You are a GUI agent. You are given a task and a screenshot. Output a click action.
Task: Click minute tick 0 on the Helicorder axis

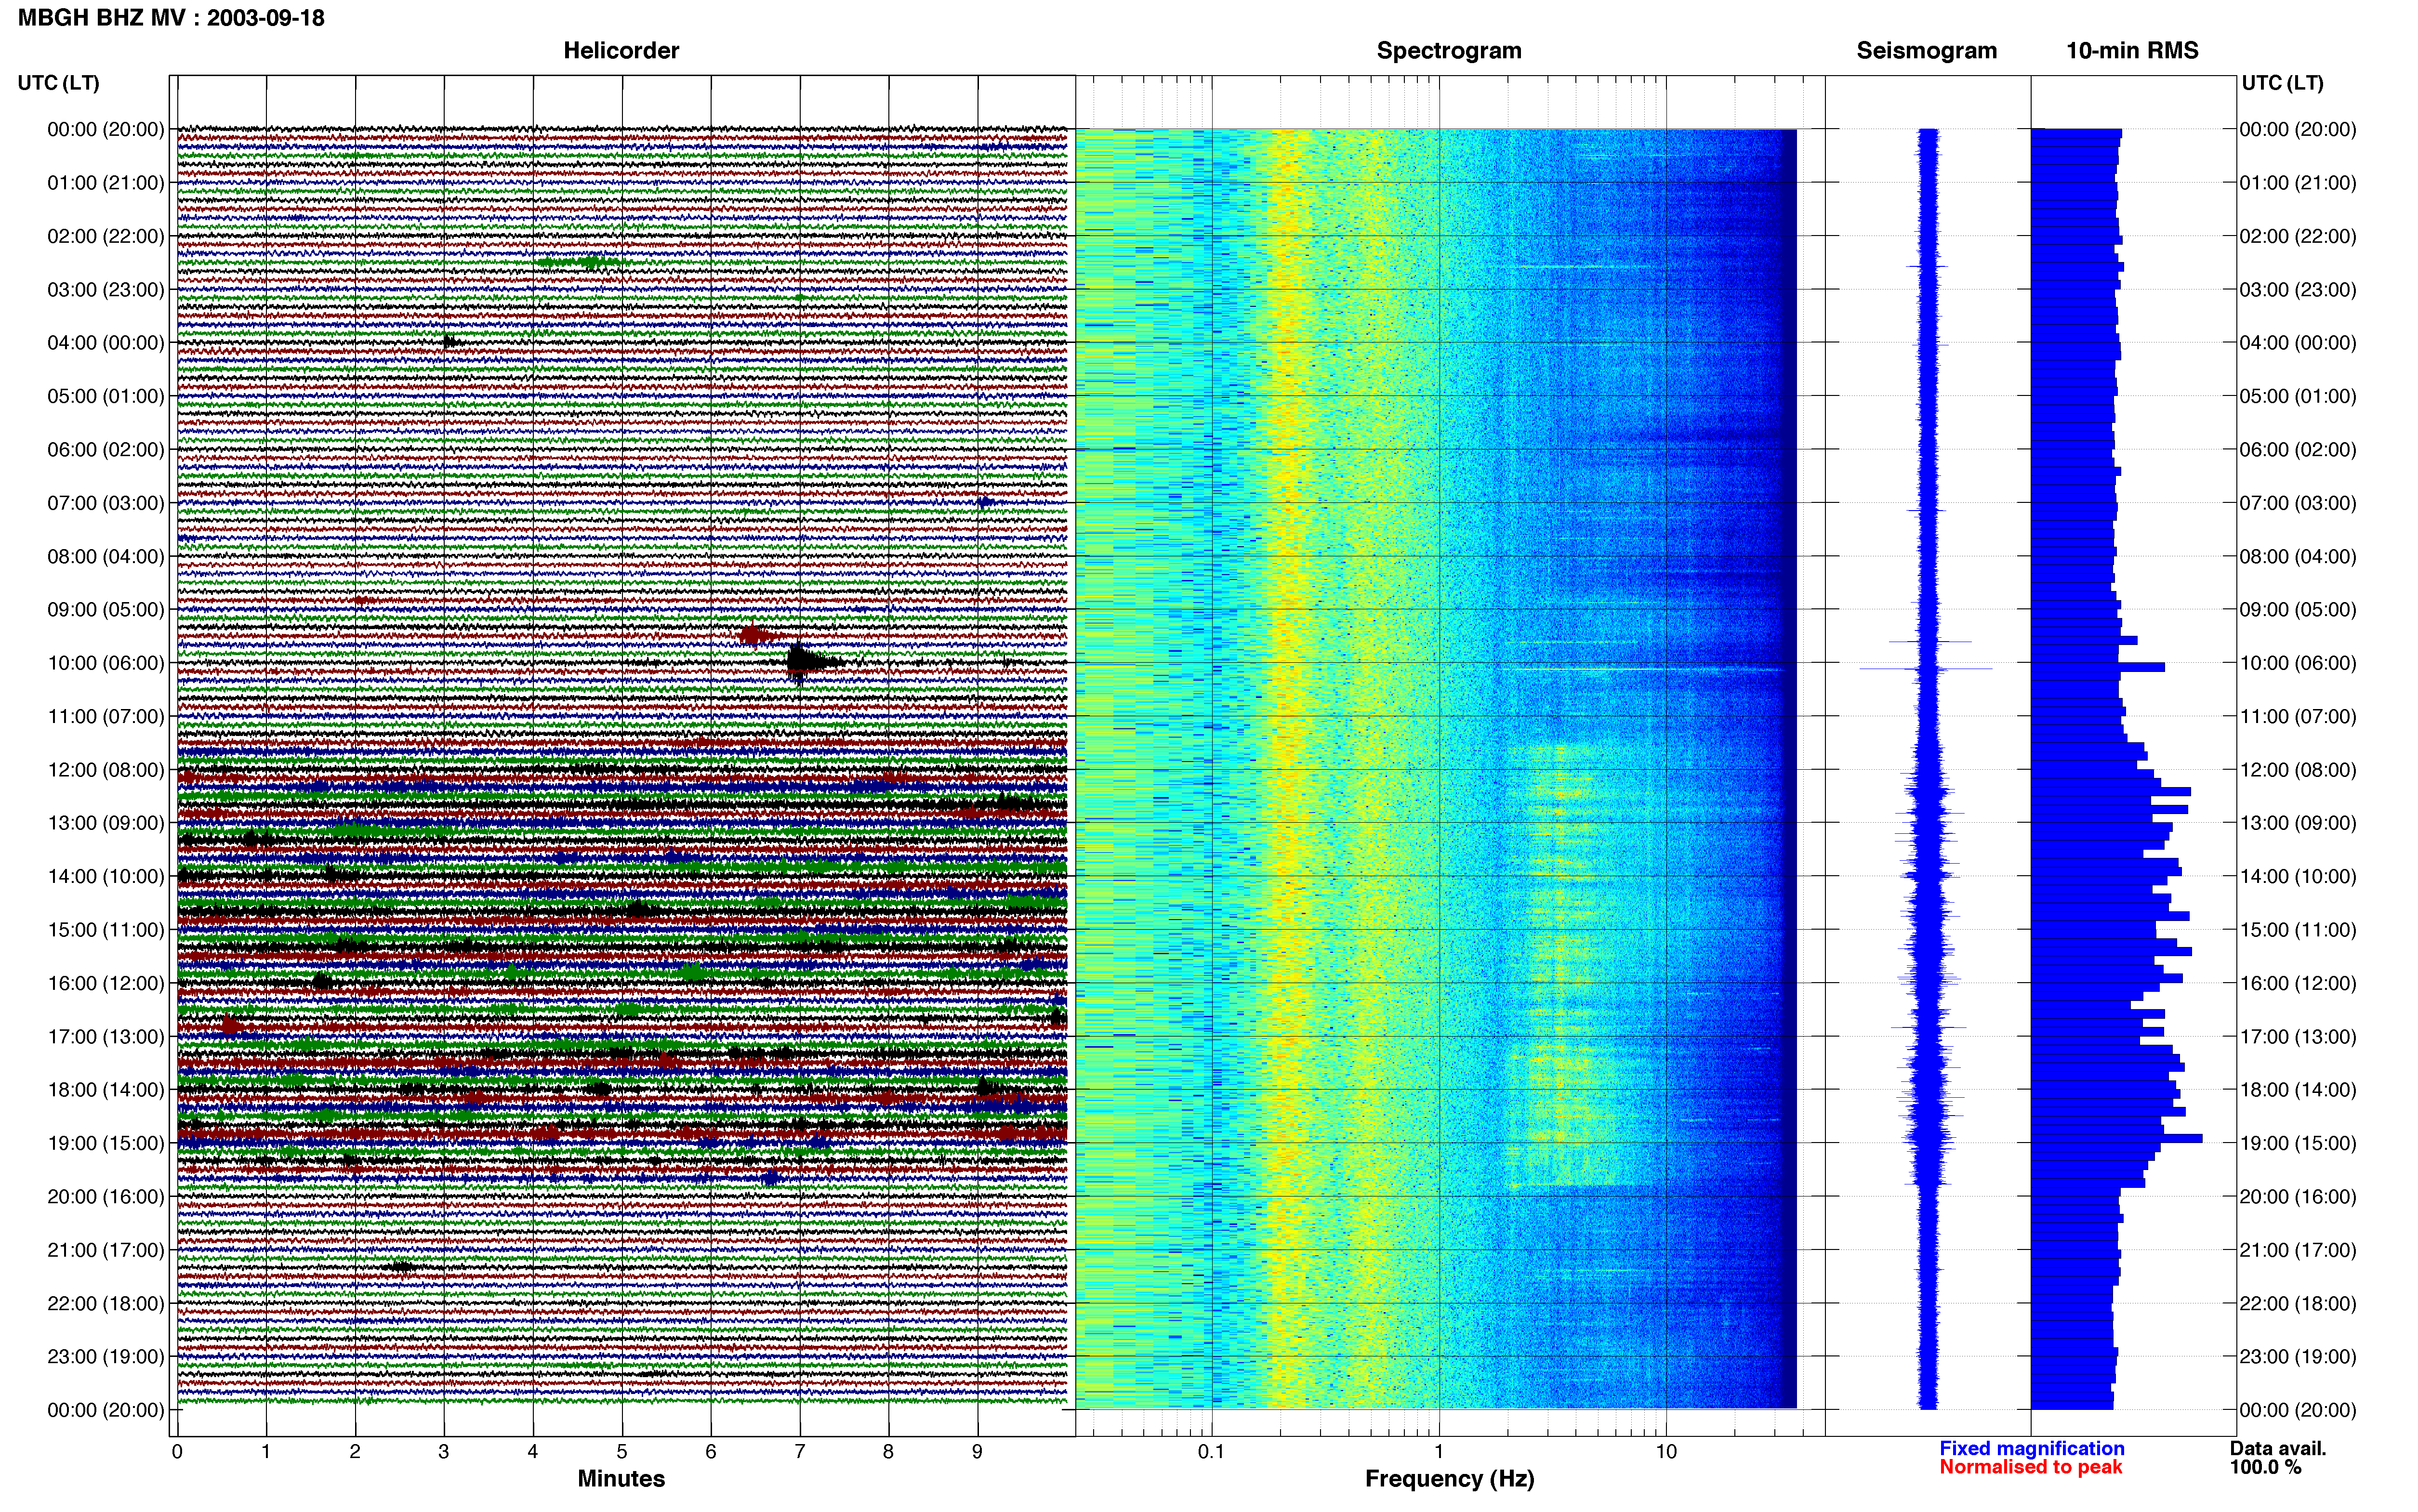pyautogui.click(x=177, y=1452)
